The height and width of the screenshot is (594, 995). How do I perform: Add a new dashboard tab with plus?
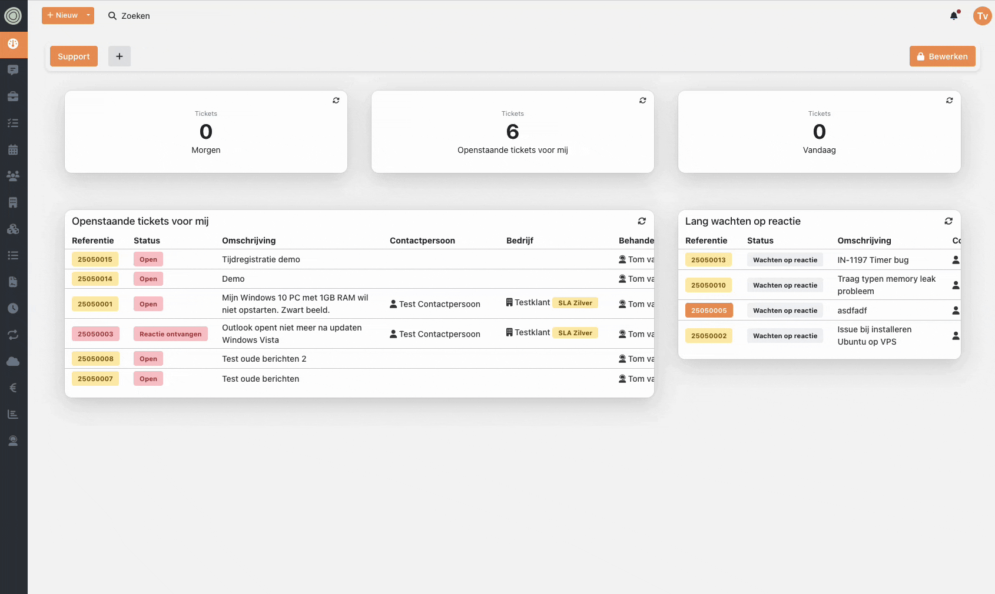pos(120,56)
